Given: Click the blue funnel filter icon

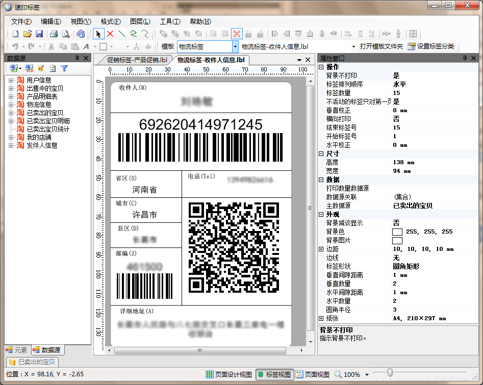Looking at the screenshot, I should [64, 68].
